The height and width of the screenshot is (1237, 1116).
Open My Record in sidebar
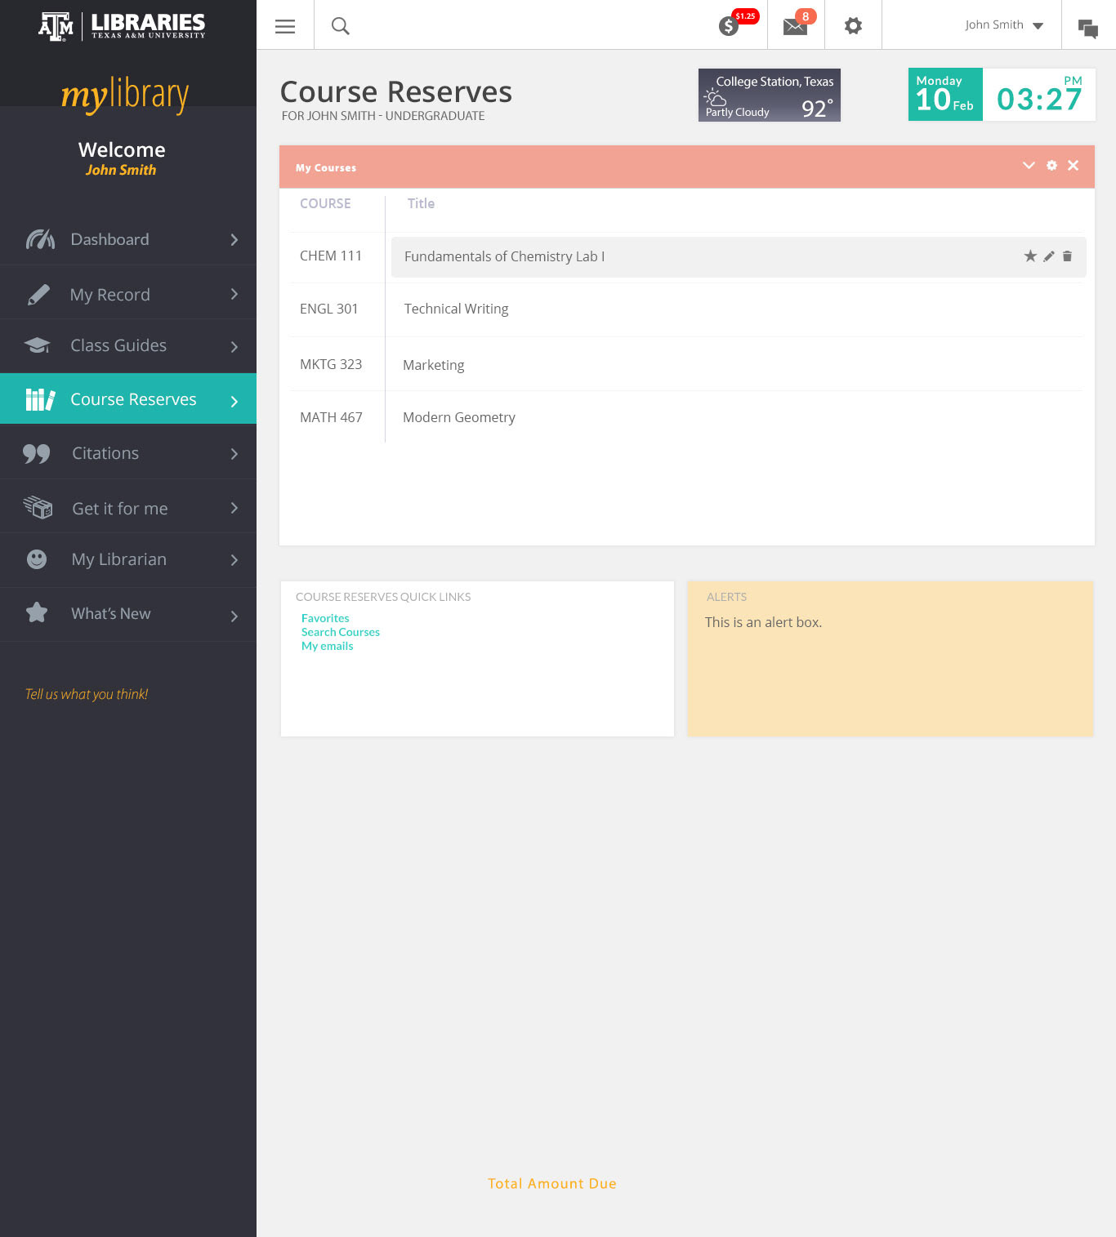128,294
